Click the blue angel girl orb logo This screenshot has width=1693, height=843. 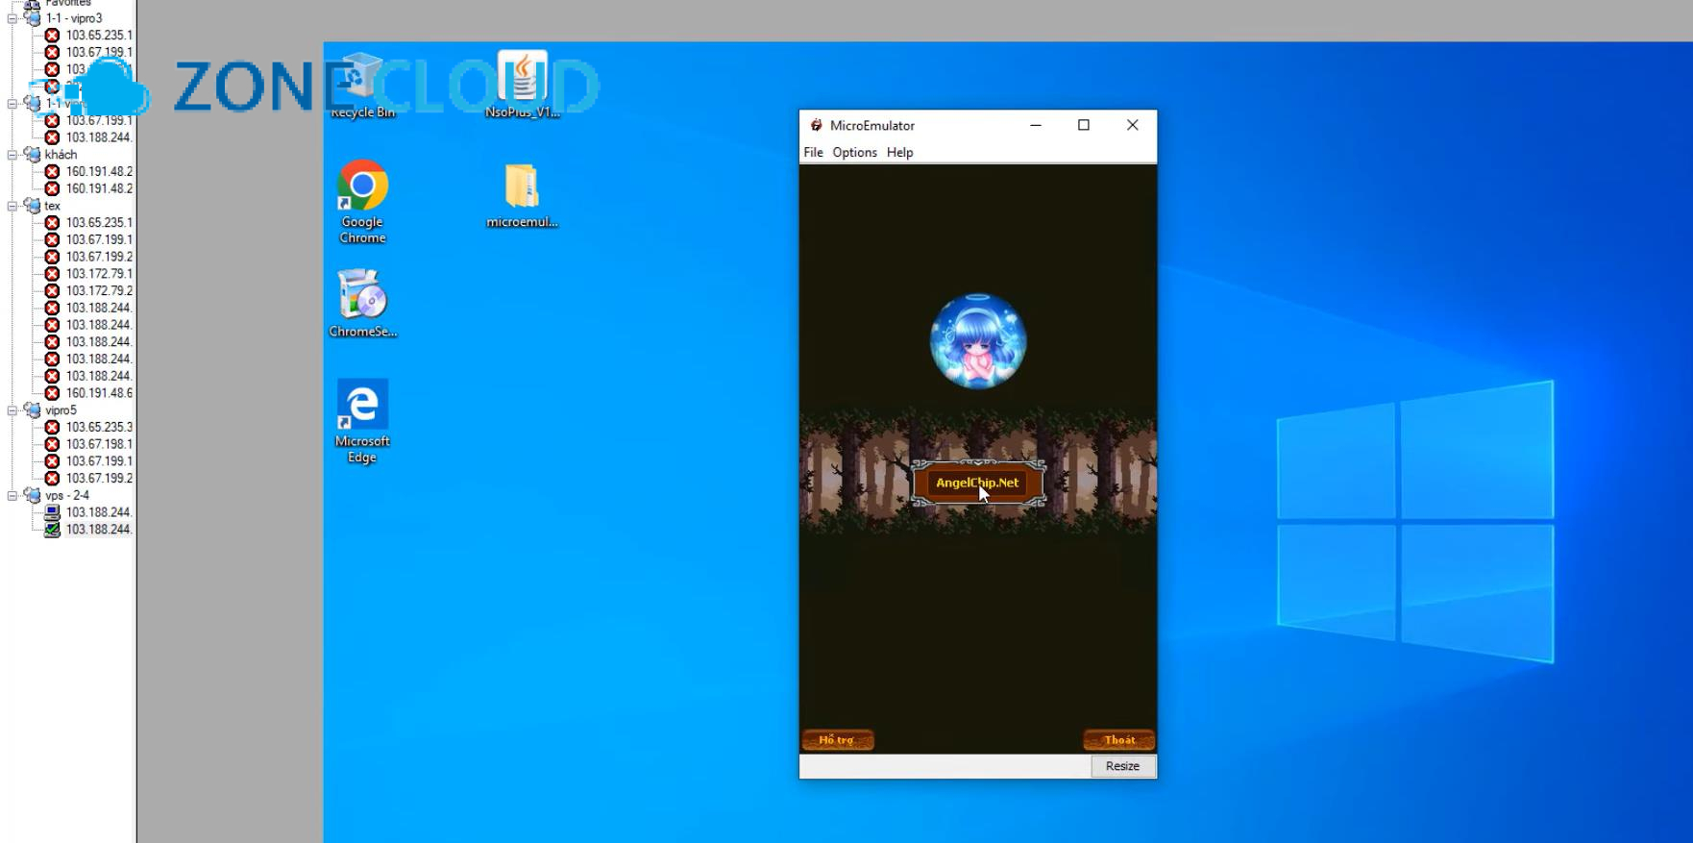click(978, 341)
